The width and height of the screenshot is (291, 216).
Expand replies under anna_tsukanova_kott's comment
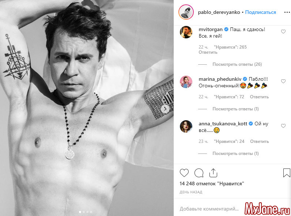235,154
